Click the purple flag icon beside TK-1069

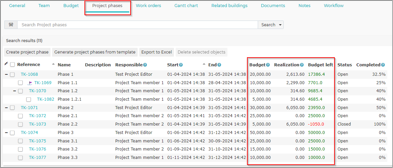pos(30,83)
